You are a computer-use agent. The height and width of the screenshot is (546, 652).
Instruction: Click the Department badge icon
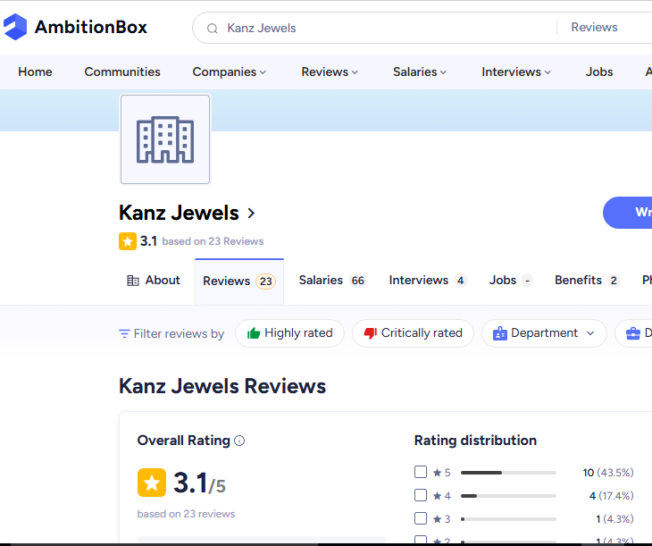(500, 333)
